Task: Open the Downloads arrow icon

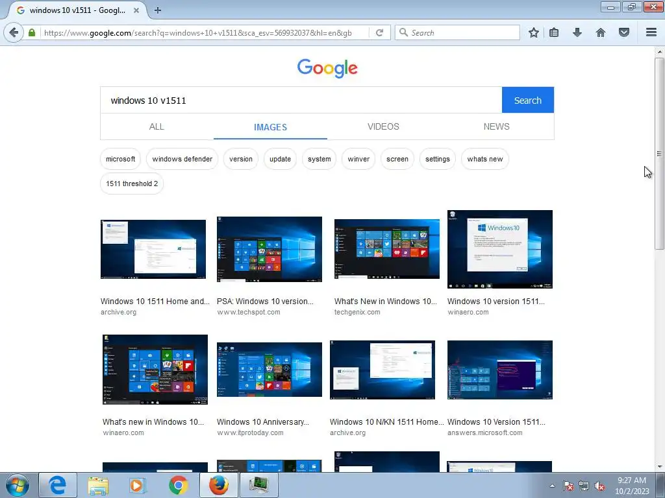Action: 577,32
